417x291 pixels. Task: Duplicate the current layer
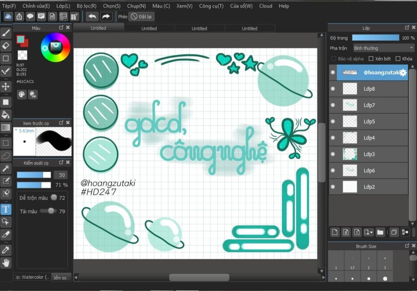394,232
